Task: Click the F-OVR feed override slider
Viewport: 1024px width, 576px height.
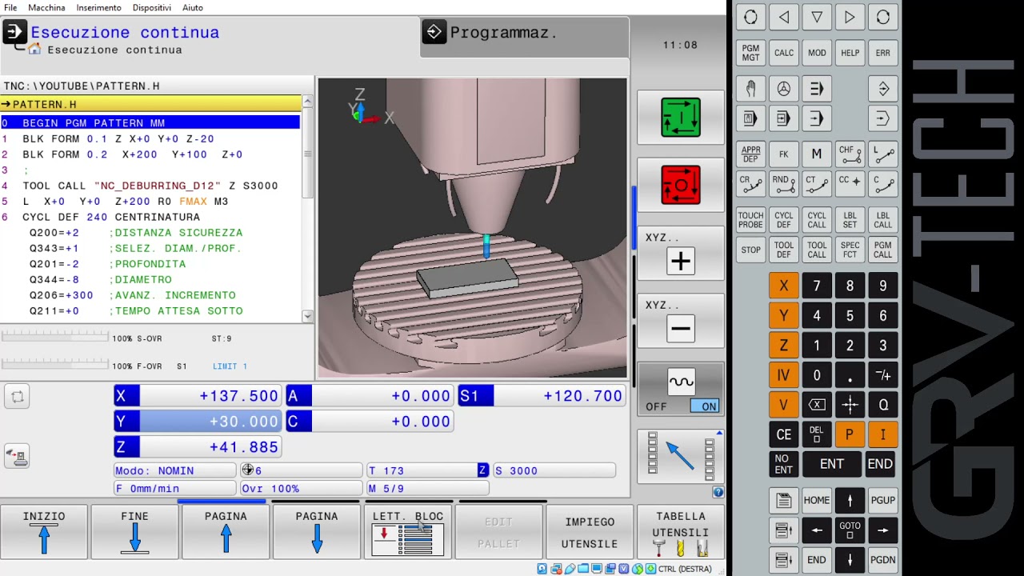Action: pos(54,365)
